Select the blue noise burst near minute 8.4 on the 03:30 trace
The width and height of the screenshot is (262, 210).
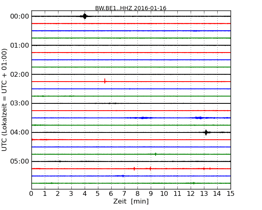(142, 118)
